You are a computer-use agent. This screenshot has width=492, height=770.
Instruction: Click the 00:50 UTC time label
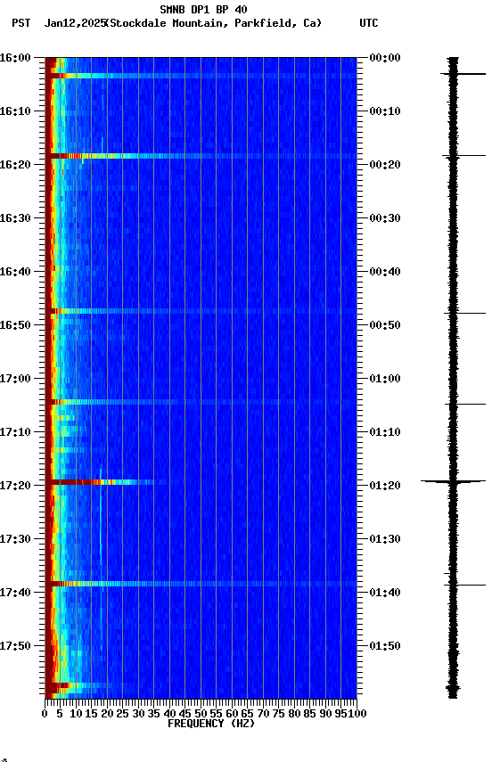pyautogui.click(x=385, y=325)
